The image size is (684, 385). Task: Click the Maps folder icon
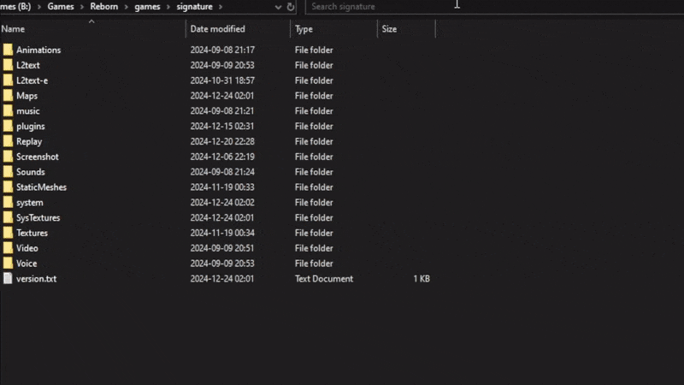pyautogui.click(x=8, y=96)
